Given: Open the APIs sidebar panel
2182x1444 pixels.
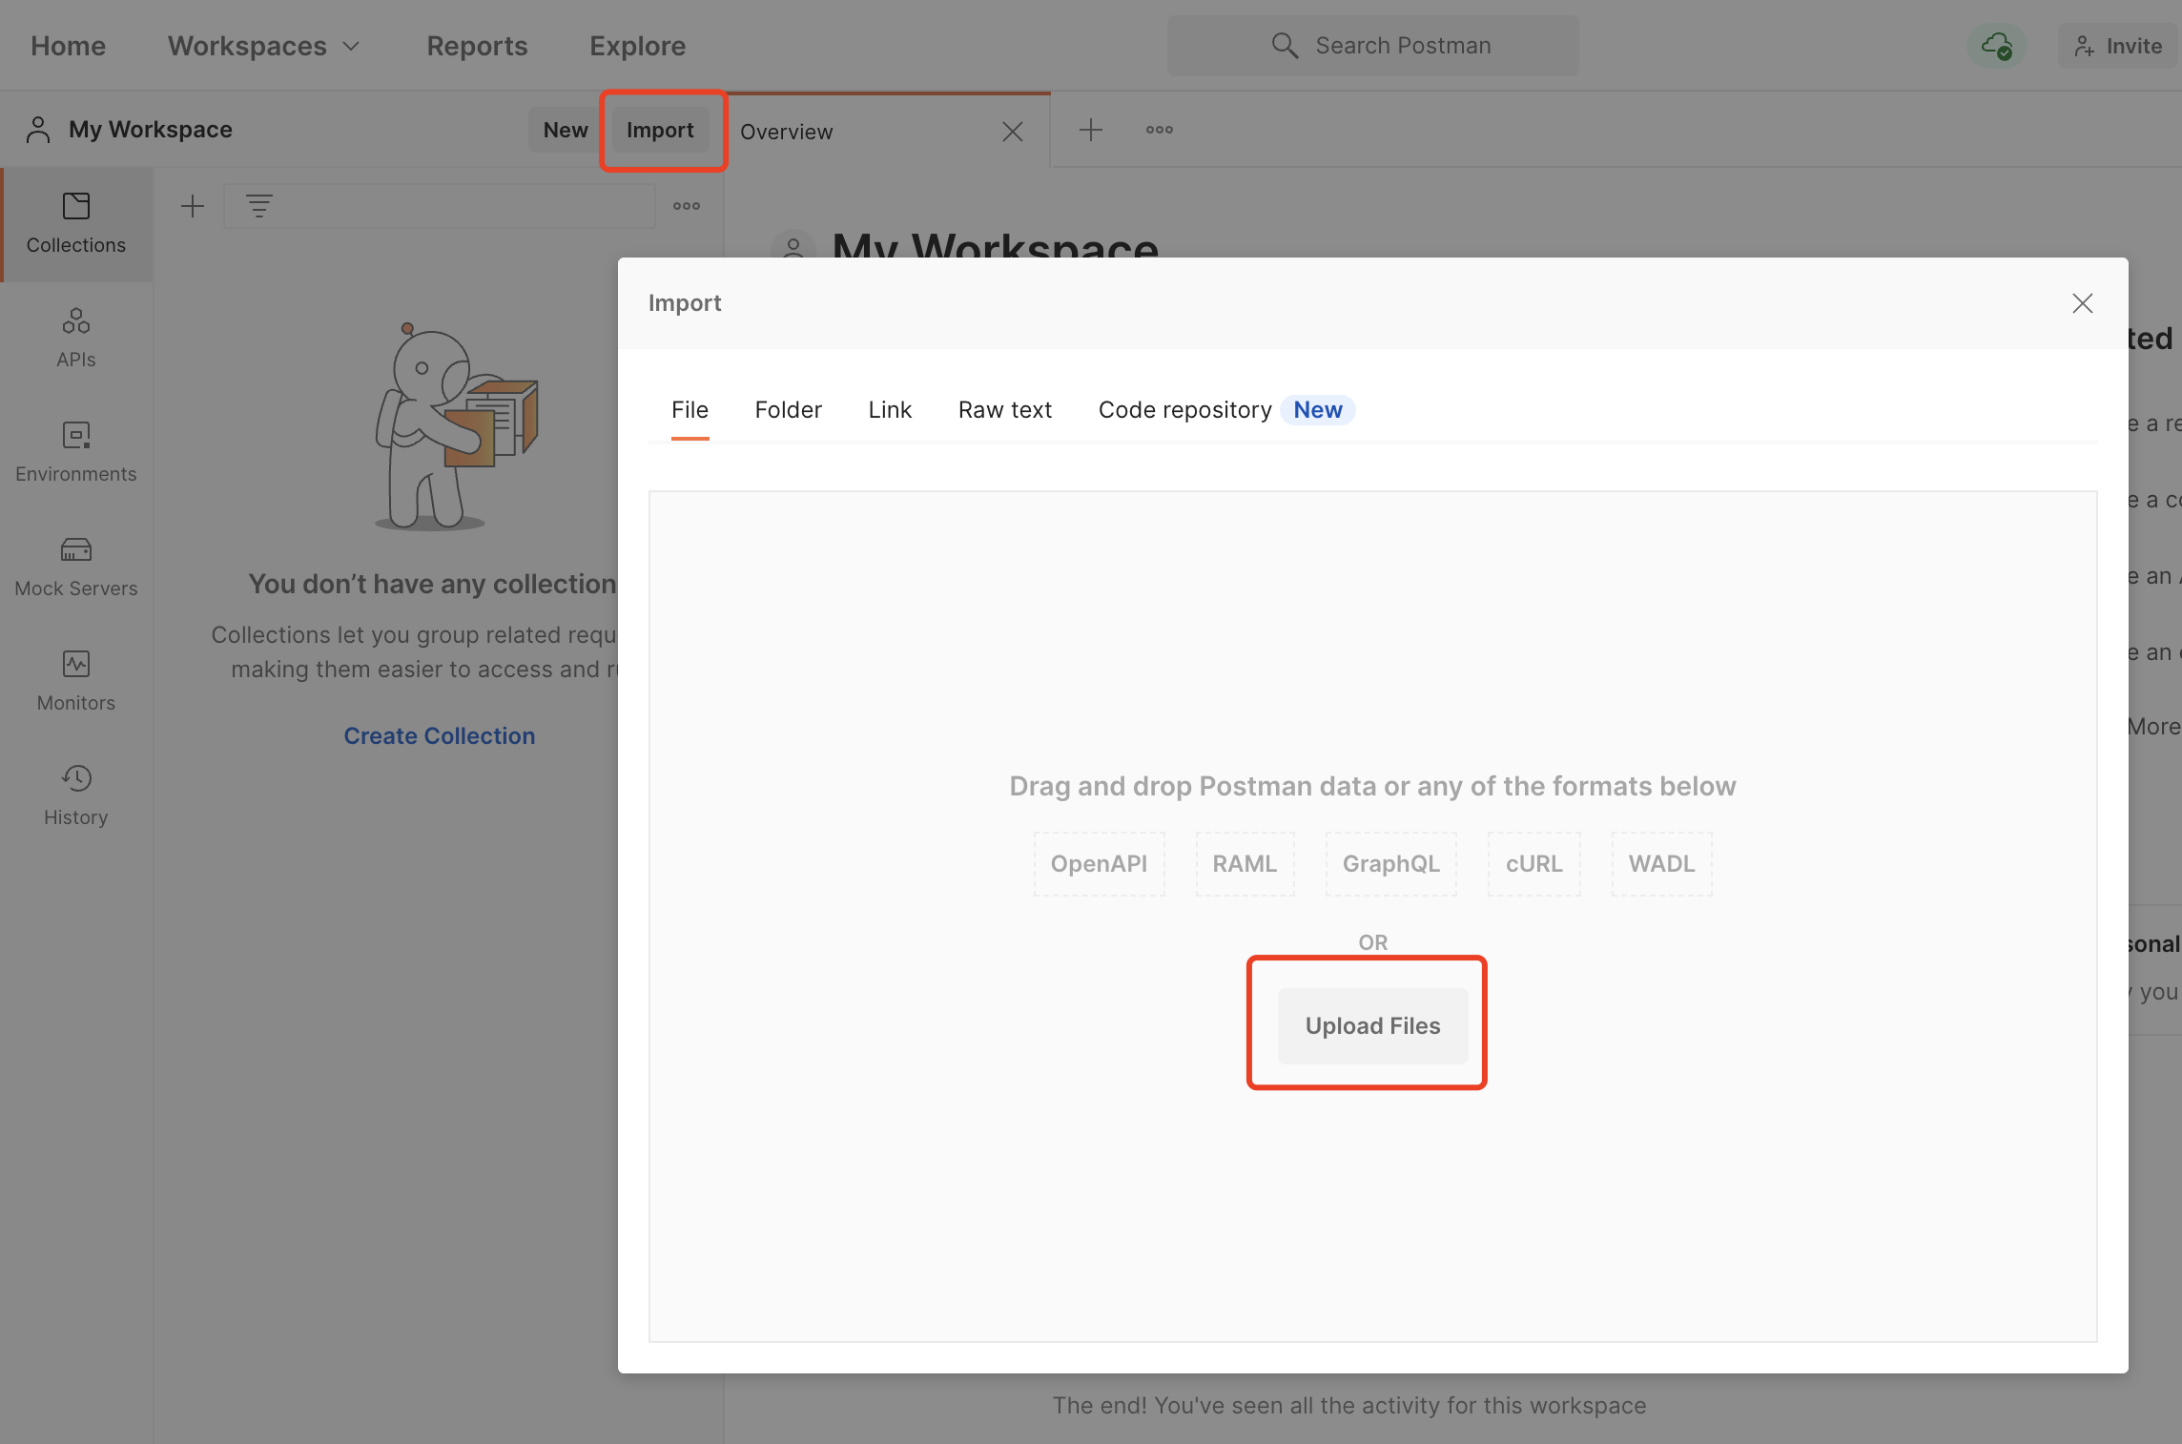Looking at the screenshot, I should (x=76, y=339).
